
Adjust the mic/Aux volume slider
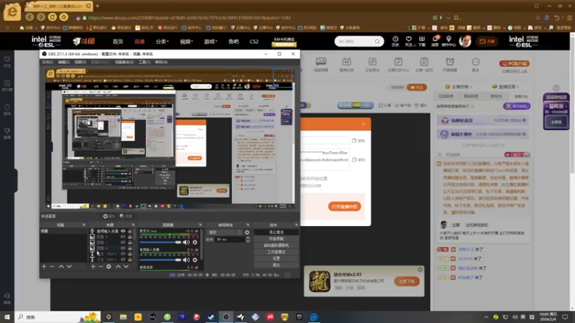[x=160, y=242]
